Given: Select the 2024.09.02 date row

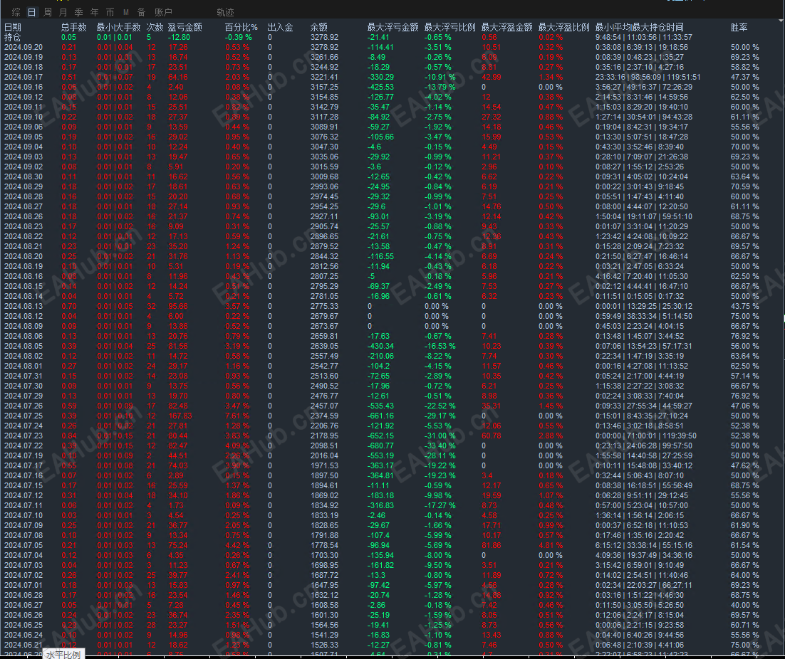Looking at the screenshot, I should pyautogui.click(x=392, y=167).
